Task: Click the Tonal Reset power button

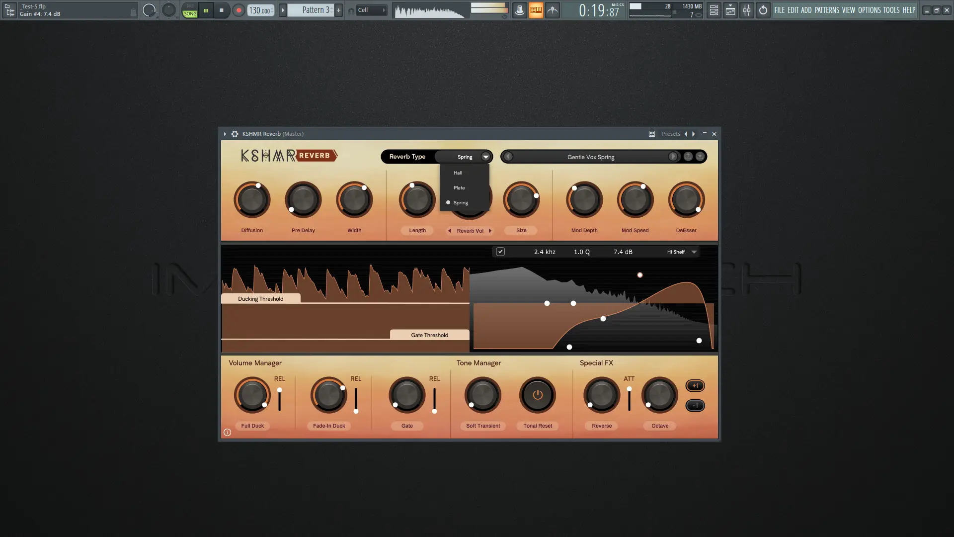Action: pyautogui.click(x=537, y=395)
